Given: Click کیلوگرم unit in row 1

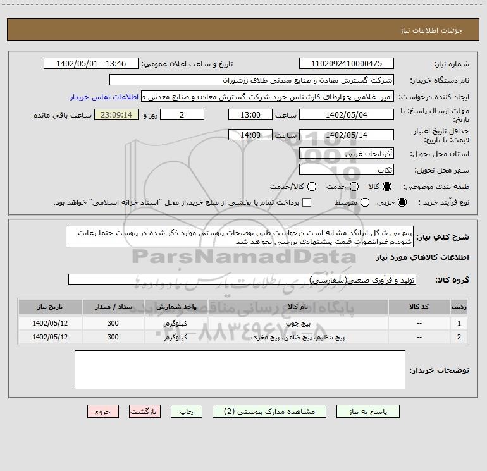Looking at the screenshot, I should click(x=176, y=323).
